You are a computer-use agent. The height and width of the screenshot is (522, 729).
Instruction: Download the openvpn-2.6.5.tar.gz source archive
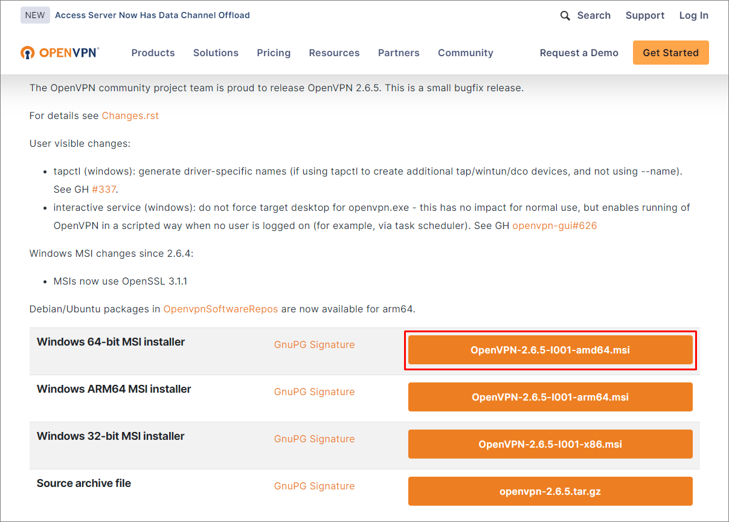[x=550, y=491]
